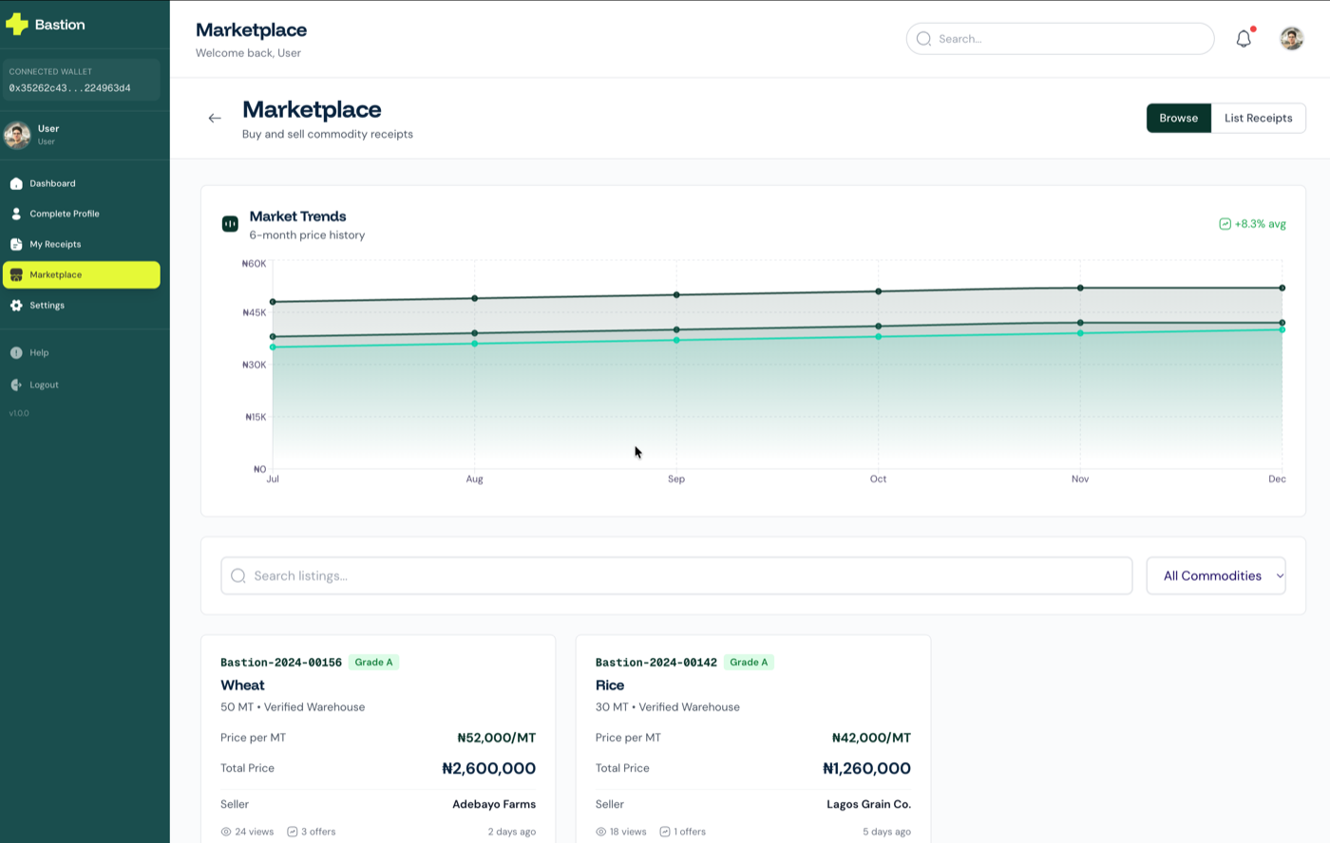Open the Wheat listing Bastion-2024-00156
The height and width of the screenshot is (843, 1330).
click(378, 739)
